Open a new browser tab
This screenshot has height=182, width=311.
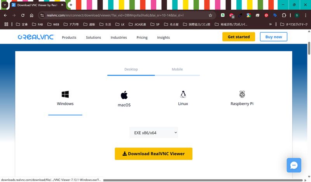pyautogui.click(x=71, y=5)
